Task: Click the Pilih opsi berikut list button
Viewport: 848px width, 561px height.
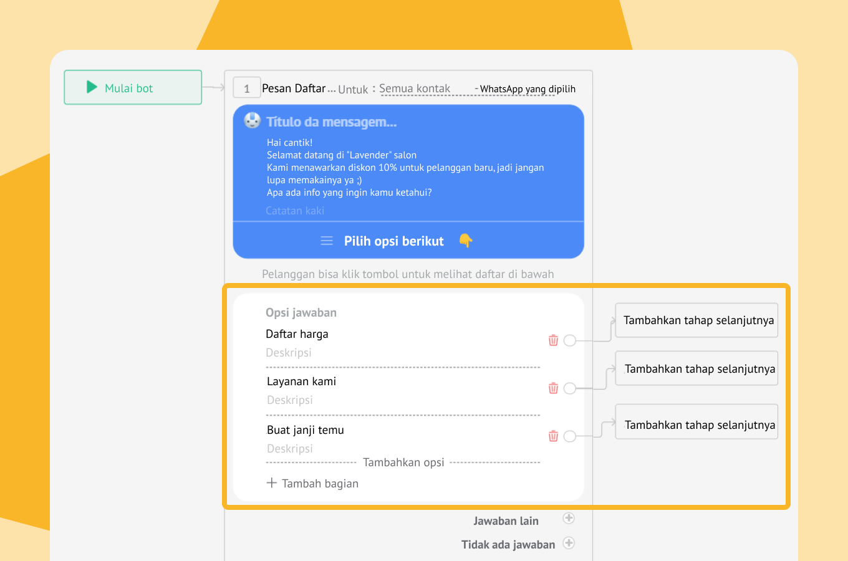Action: [408, 241]
